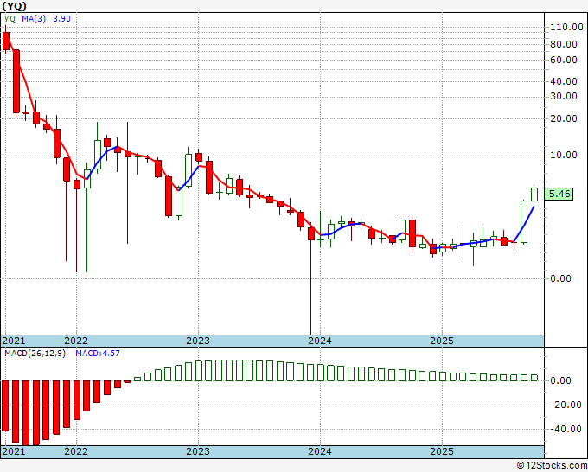This screenshot has height=472, width=588.
Task: Click the (YQ) chart title
Action: click(14, 6)
